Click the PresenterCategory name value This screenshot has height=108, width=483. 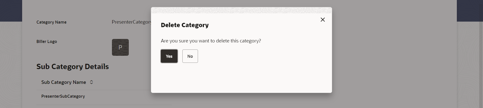tap(131, 22)
